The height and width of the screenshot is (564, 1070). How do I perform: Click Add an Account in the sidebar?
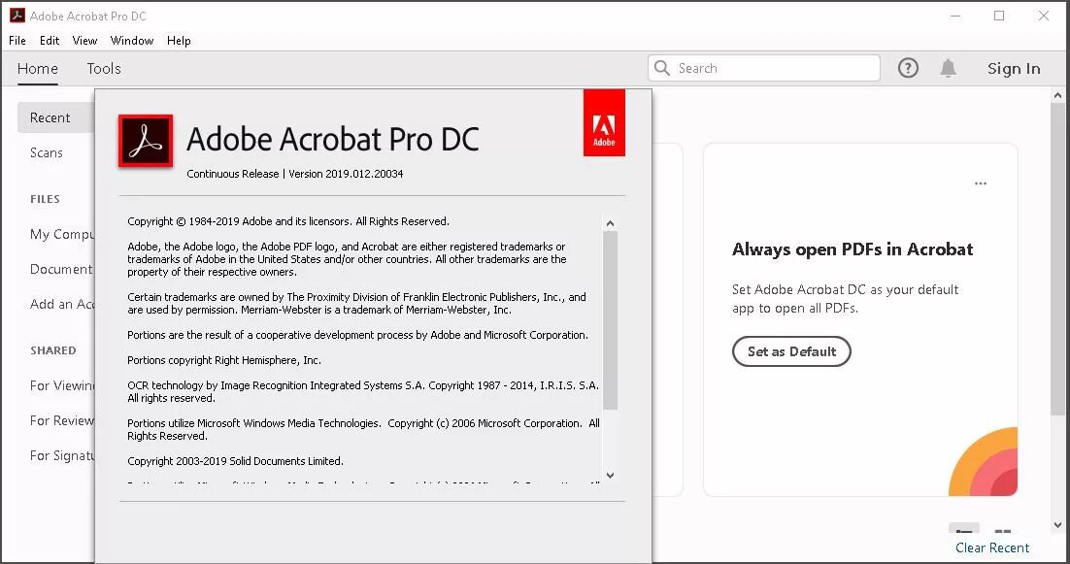(x=62, y=304)
